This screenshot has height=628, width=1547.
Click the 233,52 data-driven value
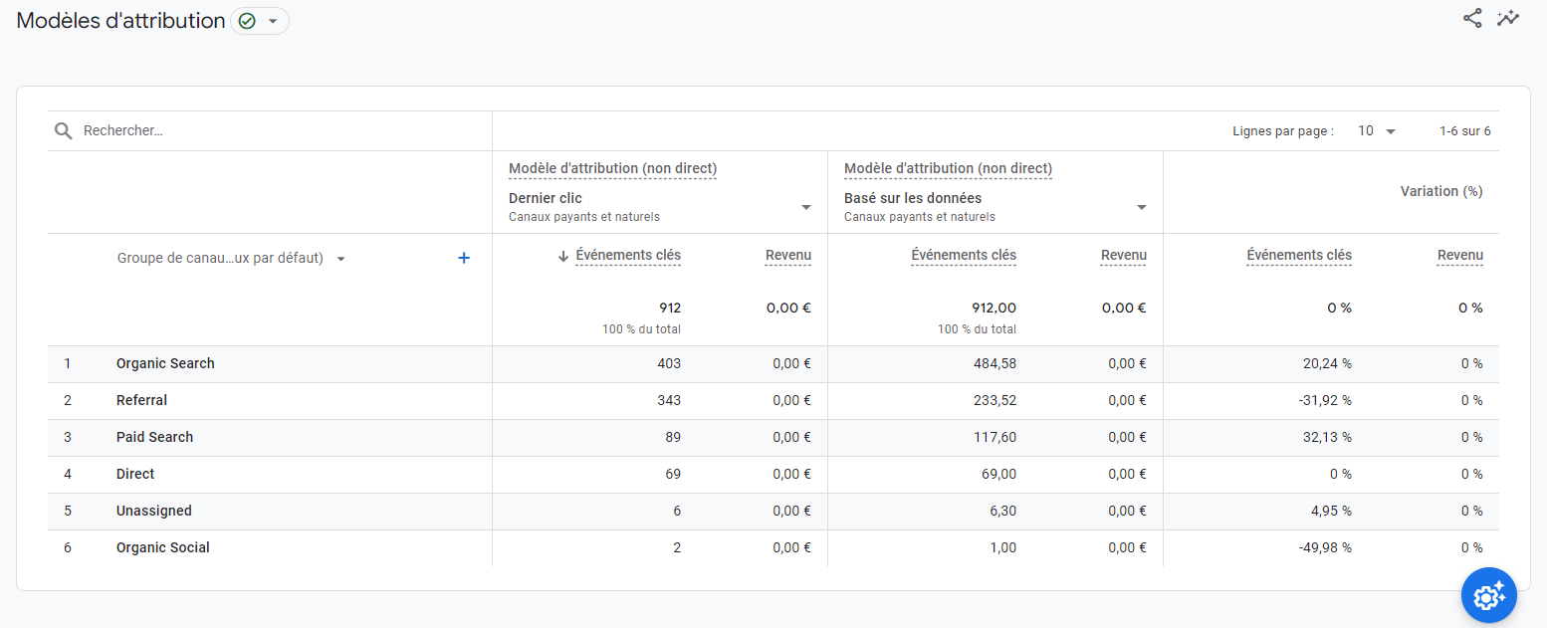pyautogui.click(x=994, y=400)
